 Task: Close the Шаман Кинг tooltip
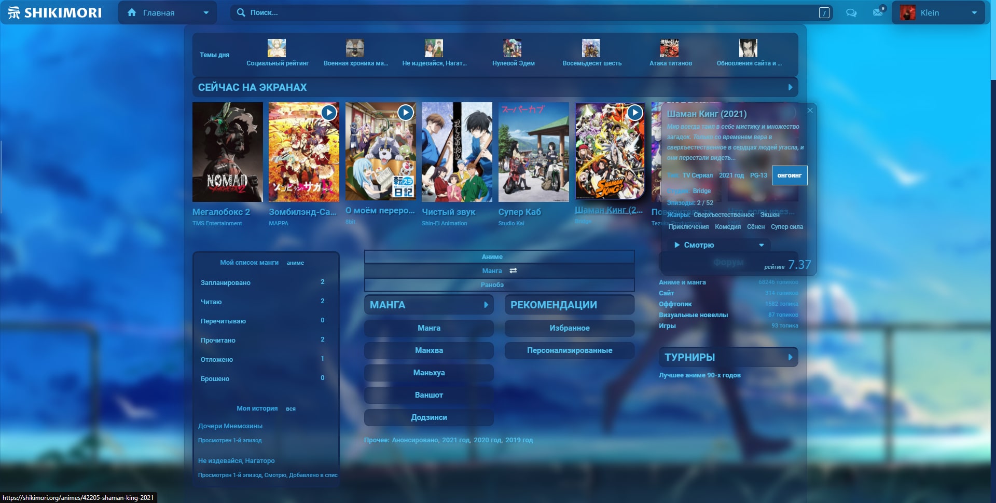pos(810,111)
